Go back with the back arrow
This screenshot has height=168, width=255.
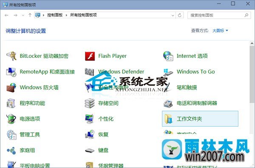(x=6, y=15)
